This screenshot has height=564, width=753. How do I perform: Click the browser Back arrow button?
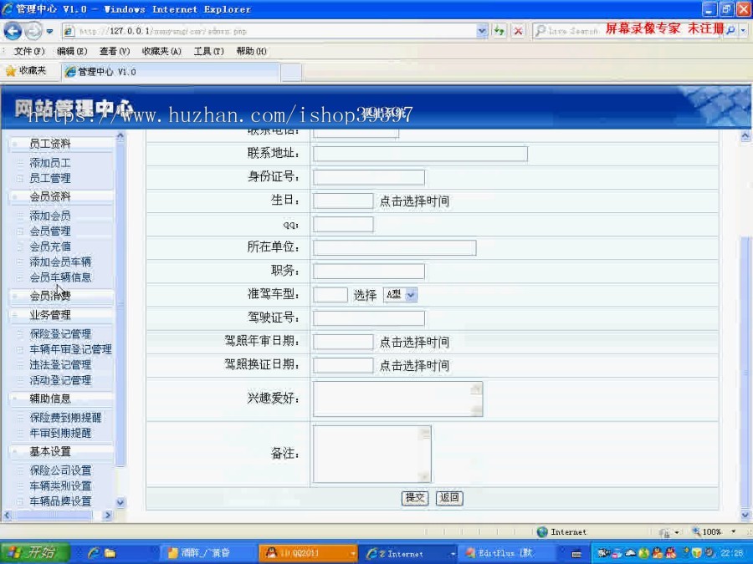(x=13, y=31)
